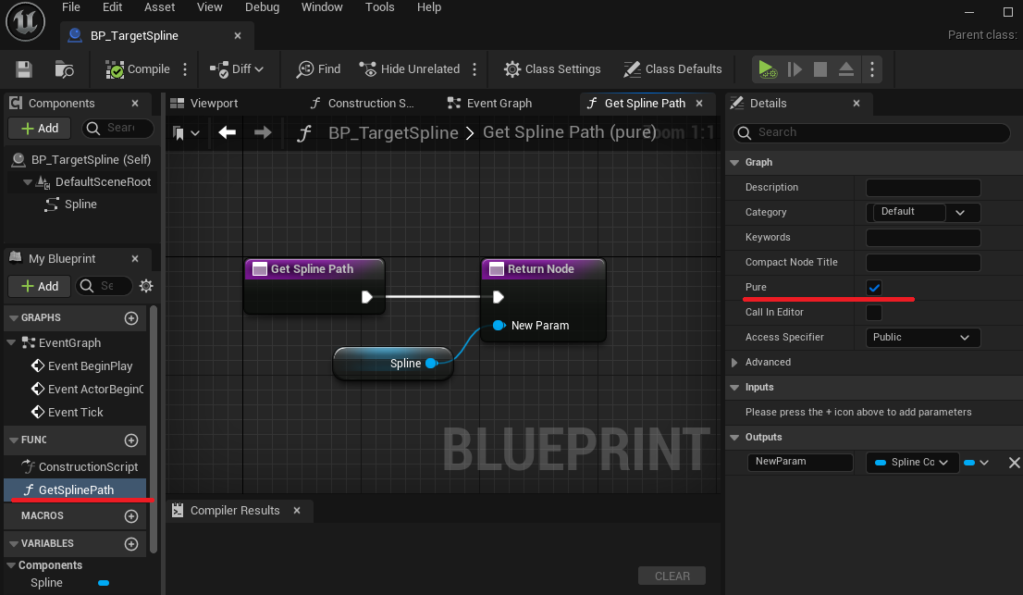Switch to the Viewport tab
The image size is (1023, 595).
(x=204, y=103)
